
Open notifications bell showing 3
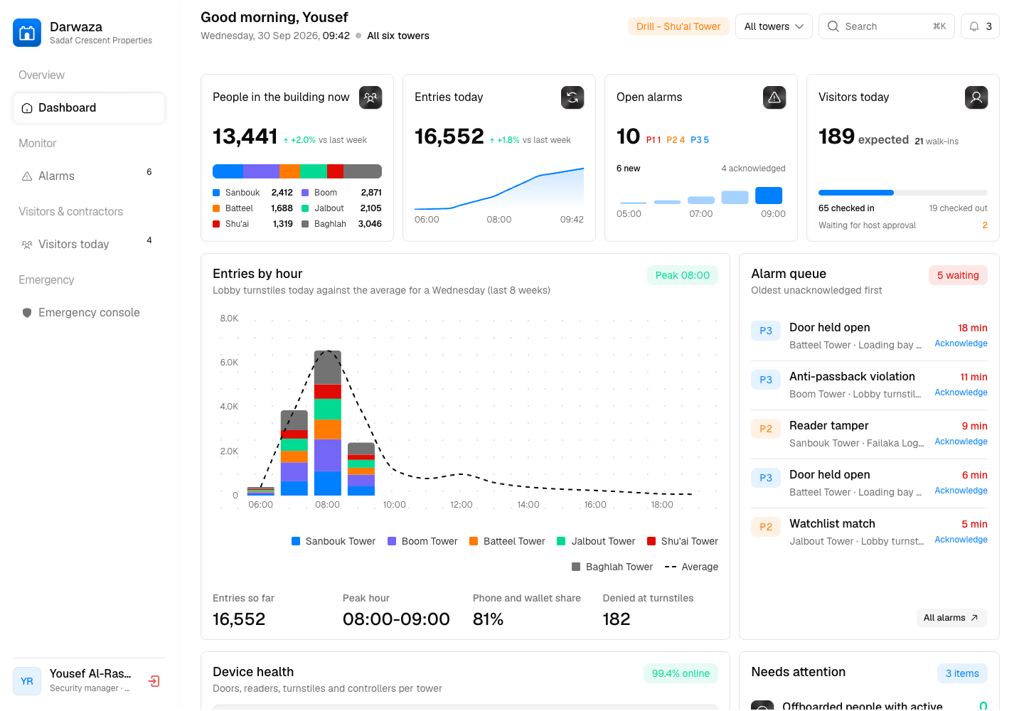(x=980, y=26)
